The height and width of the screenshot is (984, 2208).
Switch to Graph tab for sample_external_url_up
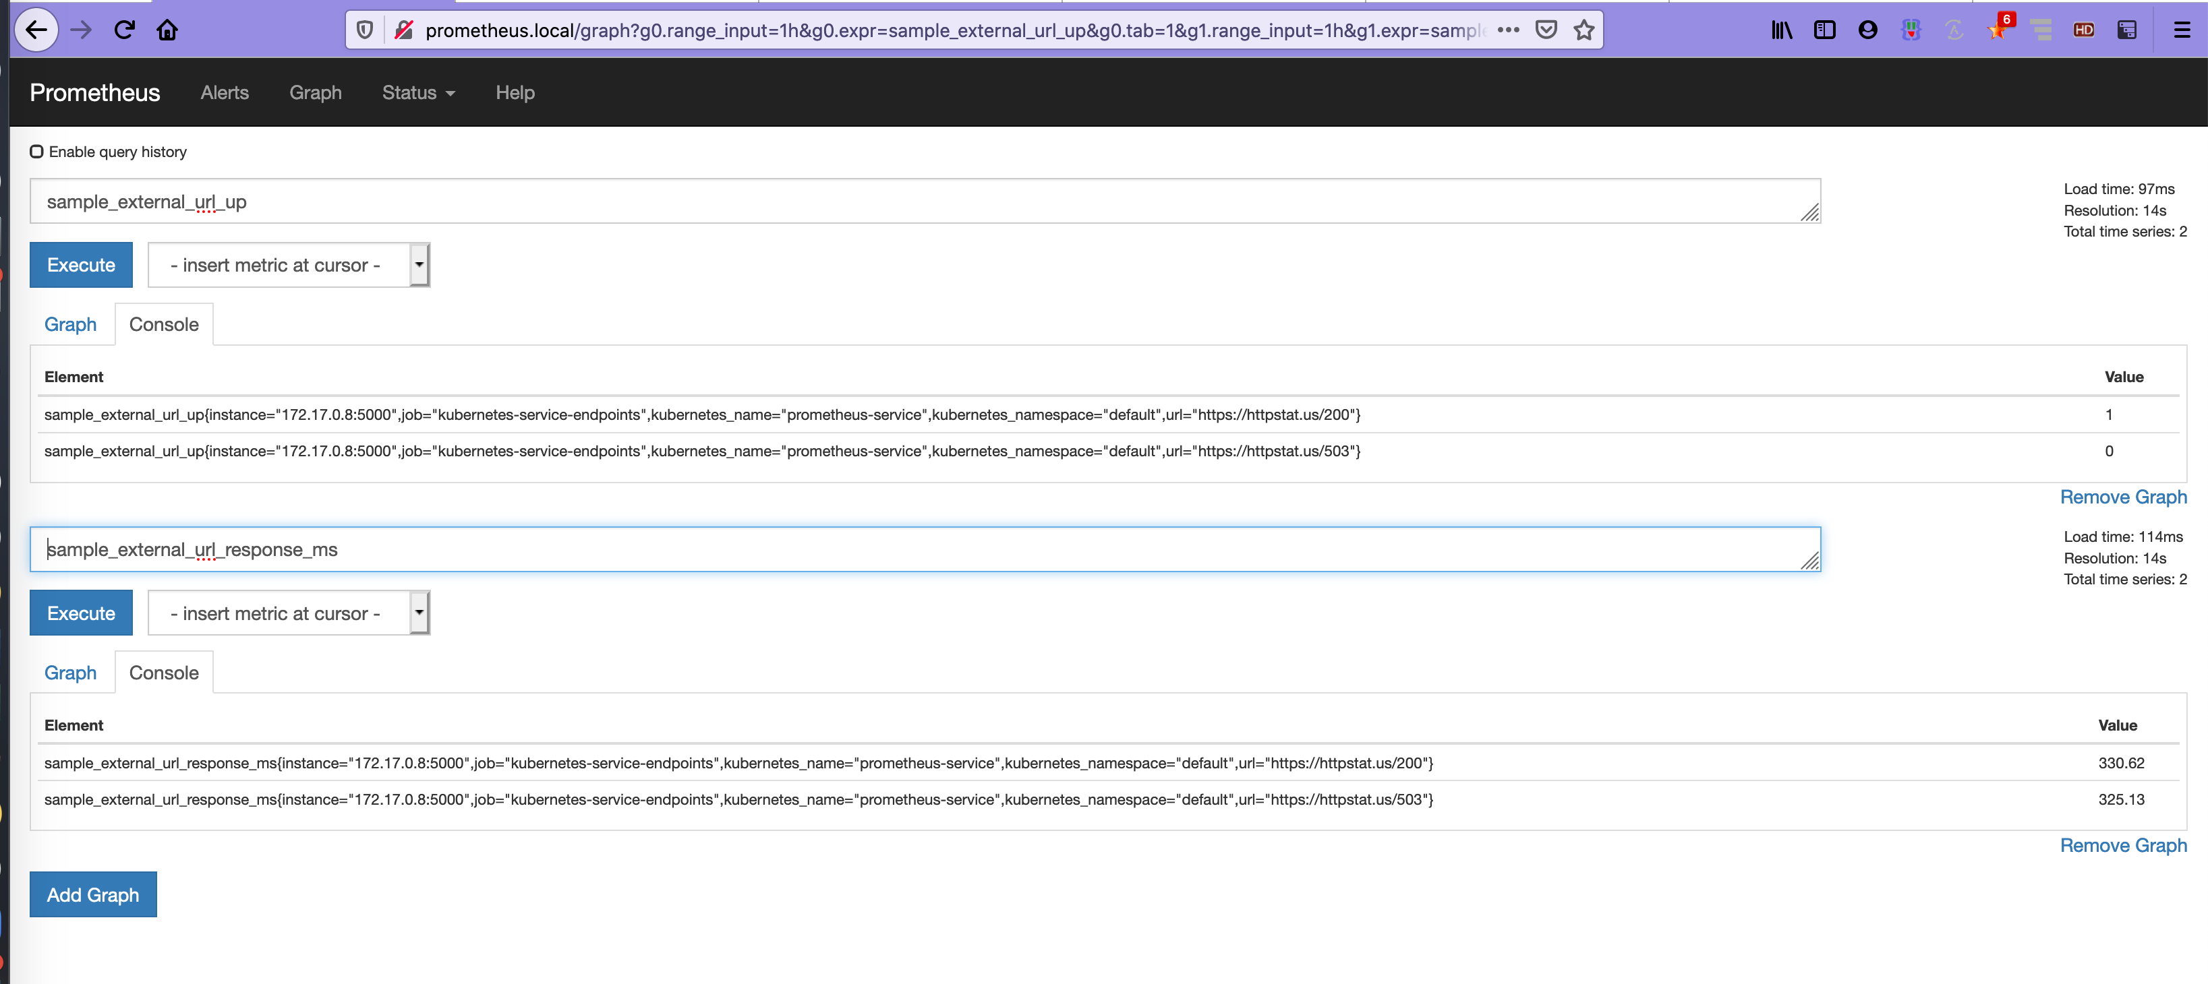(70, 325)
